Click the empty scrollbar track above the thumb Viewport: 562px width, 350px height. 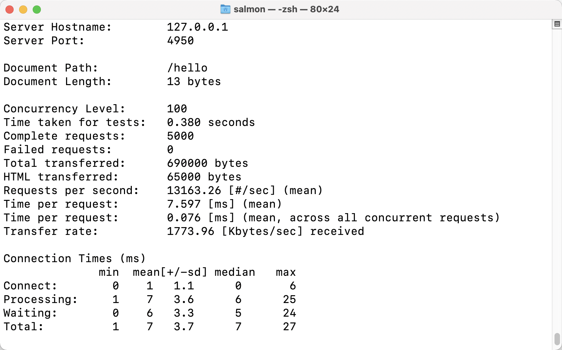coord(557,170)
